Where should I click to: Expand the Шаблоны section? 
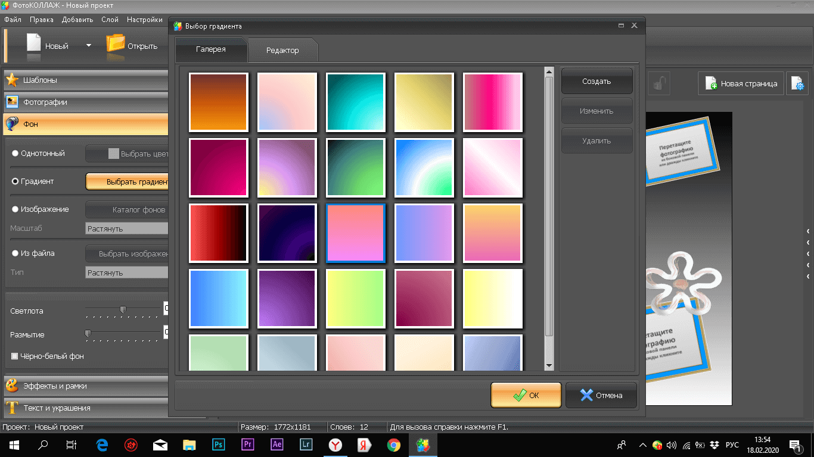pos(86,80)
